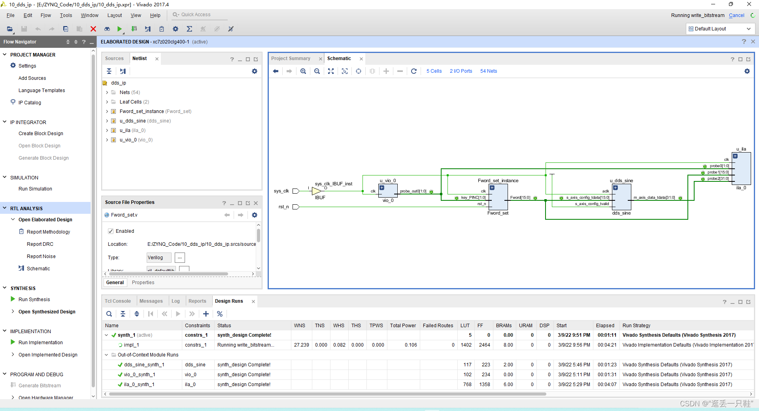The width and height of the screenshot is (759, 411).
Task: Cancel the current run with the red X icon
Action: (93, 29)
